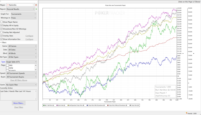Enable the Show Player Name checkbox
Screen dimensions: 201x115
[1, 22]
